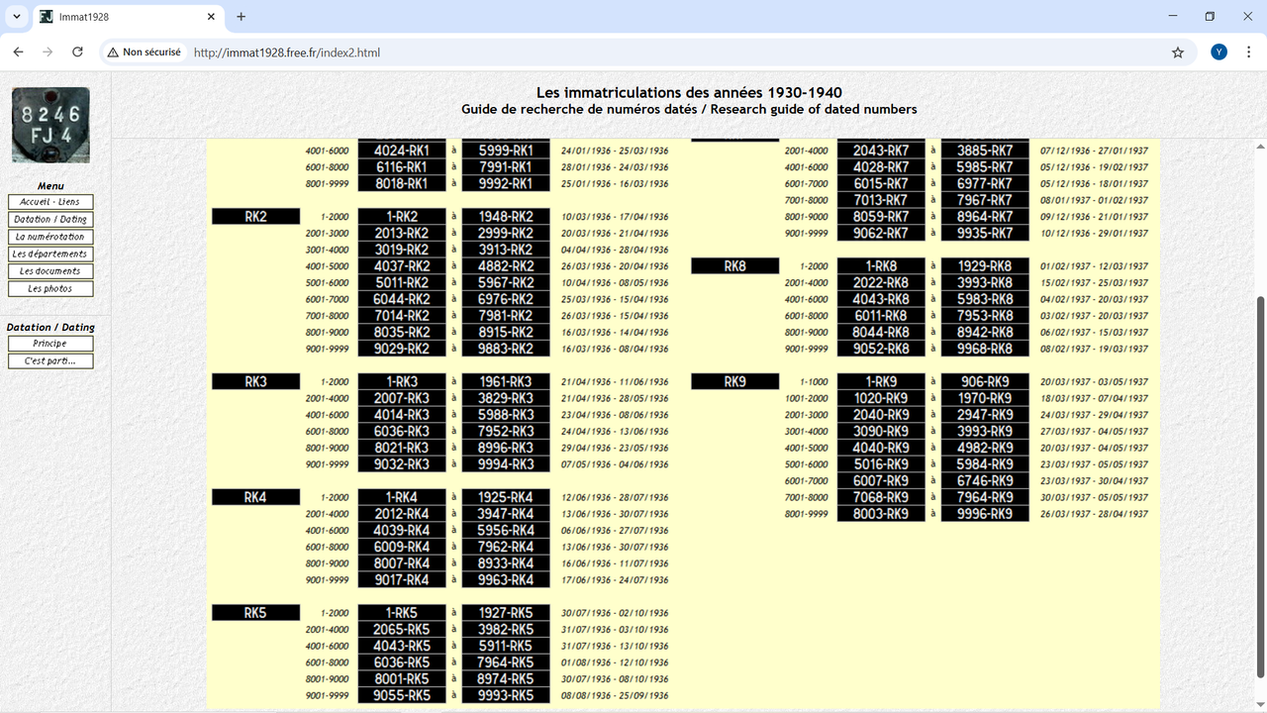
Task: Click plate number 1-RK2
Action: pos(402,217)
